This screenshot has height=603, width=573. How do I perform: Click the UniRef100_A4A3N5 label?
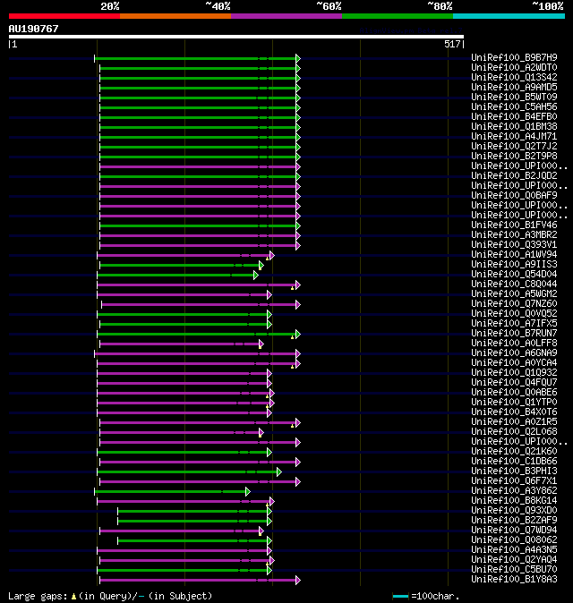tap(514, 550)
